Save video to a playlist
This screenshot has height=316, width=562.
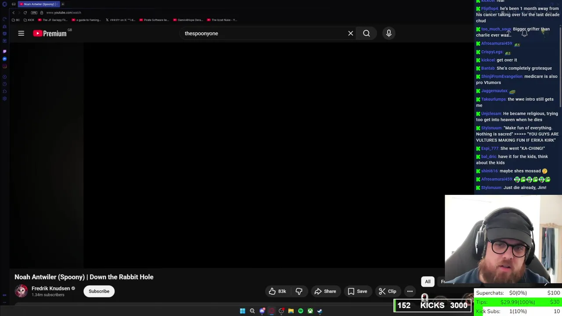(357, 291)
